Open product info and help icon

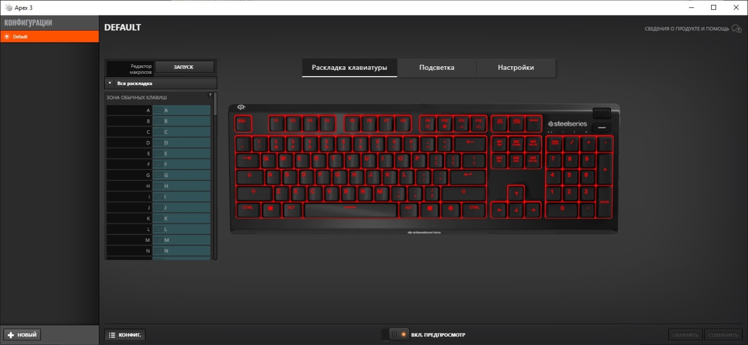coord(737,29)
